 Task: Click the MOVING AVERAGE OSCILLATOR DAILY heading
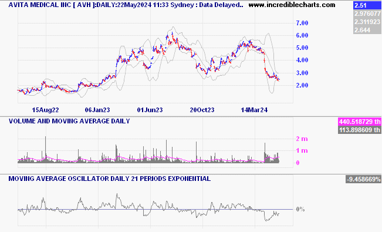pos(110,179)
